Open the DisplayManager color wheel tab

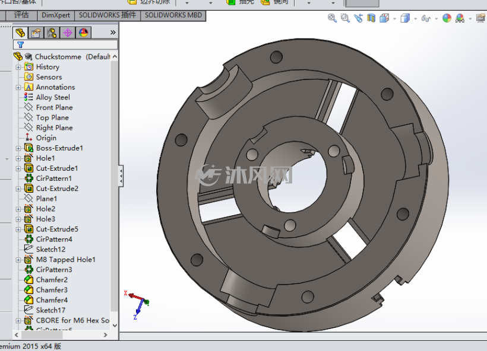pos(84,33)
